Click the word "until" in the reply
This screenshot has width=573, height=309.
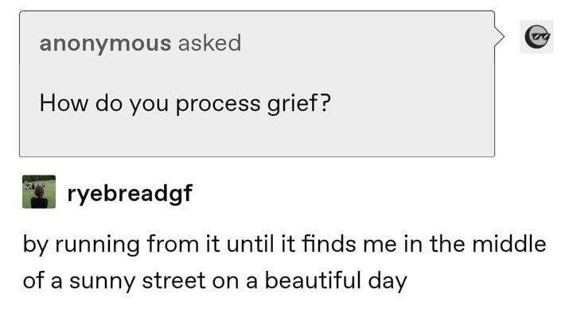point(251,244)
